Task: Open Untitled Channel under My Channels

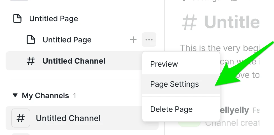Action: click(68, 118)
